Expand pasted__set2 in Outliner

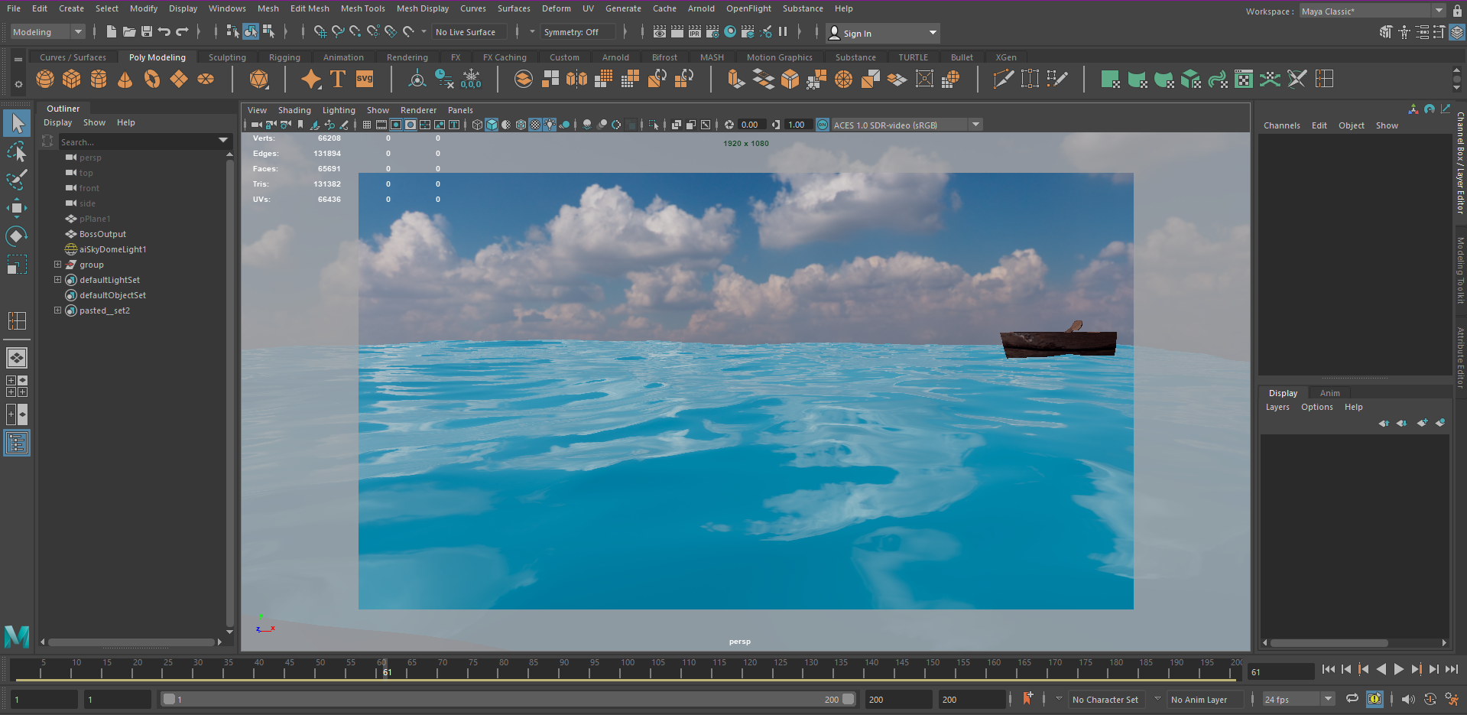tap(57, 310)
